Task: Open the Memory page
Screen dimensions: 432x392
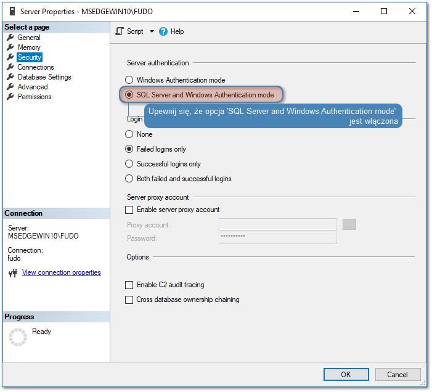Action: pos(29,47)
